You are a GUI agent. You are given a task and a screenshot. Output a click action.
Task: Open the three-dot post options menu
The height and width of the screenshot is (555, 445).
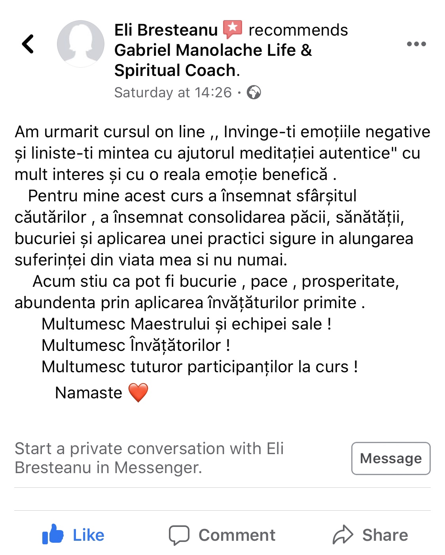[x=416, y=44]
